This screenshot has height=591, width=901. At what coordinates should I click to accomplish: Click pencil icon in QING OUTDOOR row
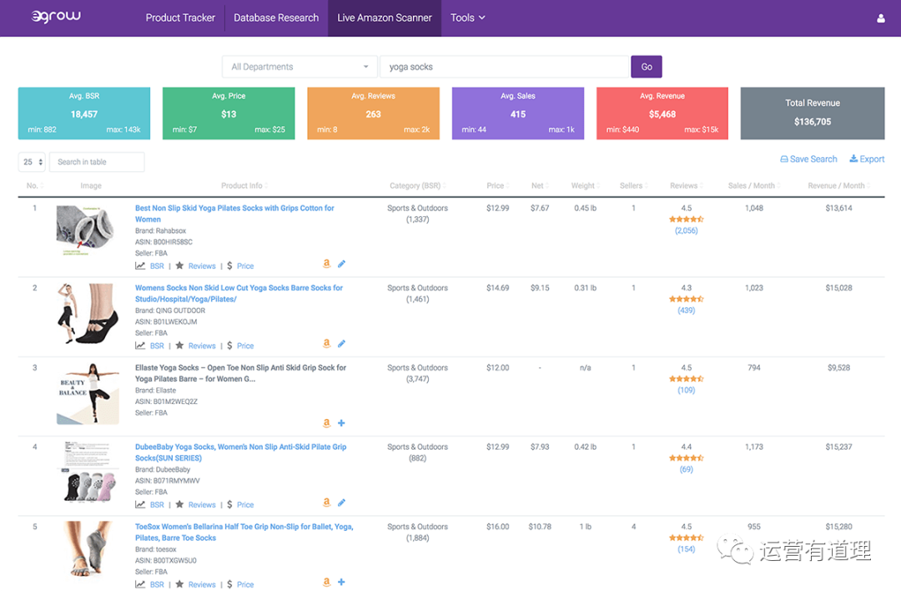tap(341, 344)
